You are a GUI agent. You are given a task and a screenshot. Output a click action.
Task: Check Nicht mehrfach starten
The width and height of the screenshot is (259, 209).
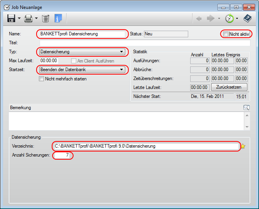coord(42,79)
